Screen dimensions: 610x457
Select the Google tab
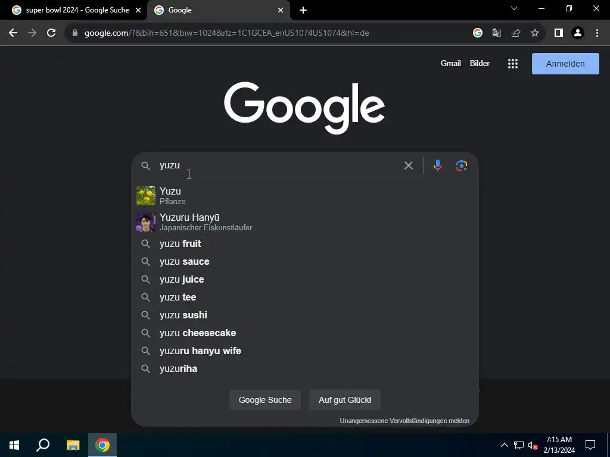coord(219,10)
